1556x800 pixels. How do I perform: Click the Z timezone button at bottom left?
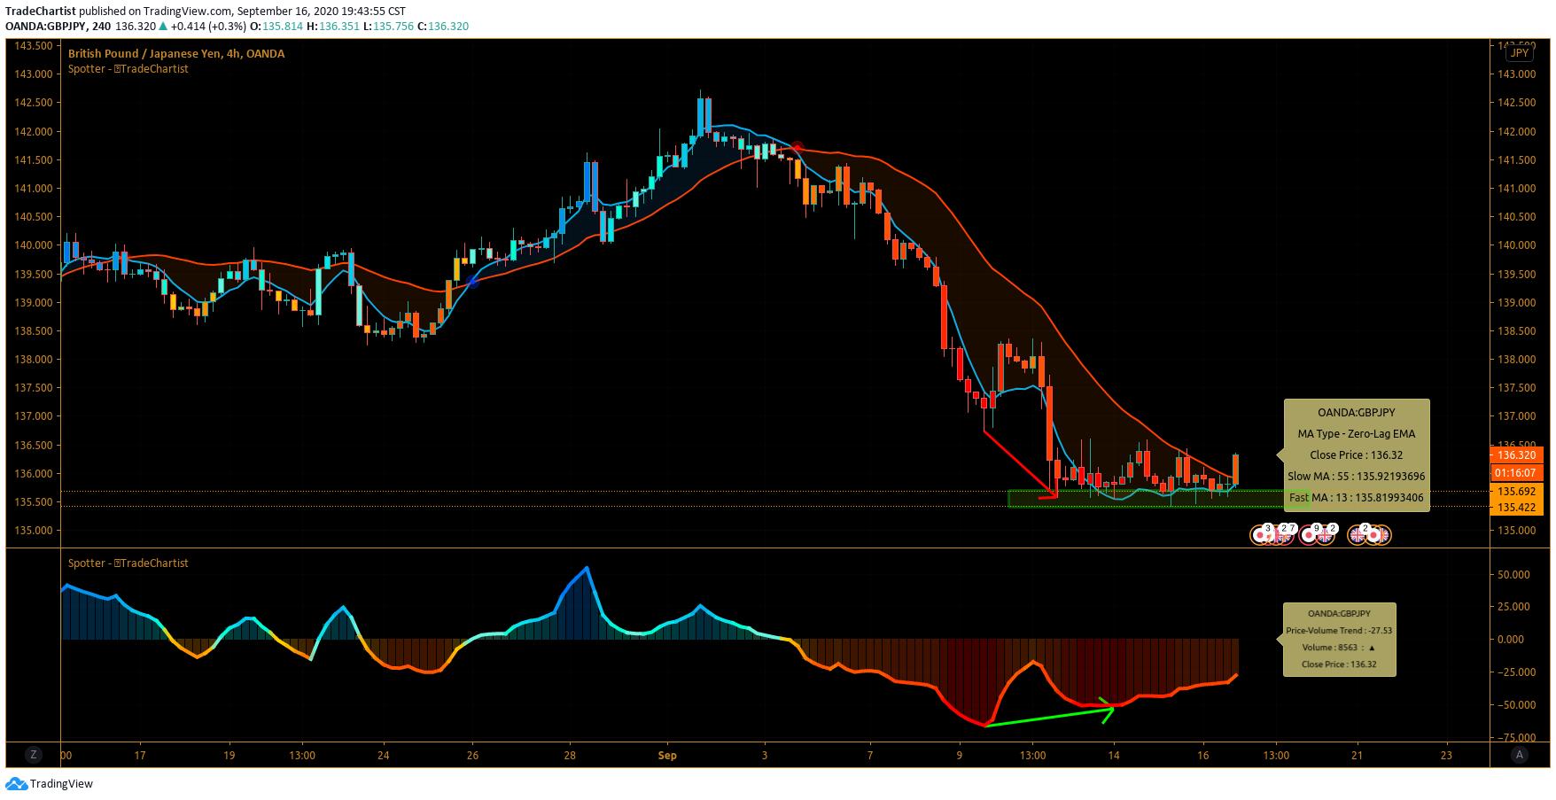pos(34,755)
